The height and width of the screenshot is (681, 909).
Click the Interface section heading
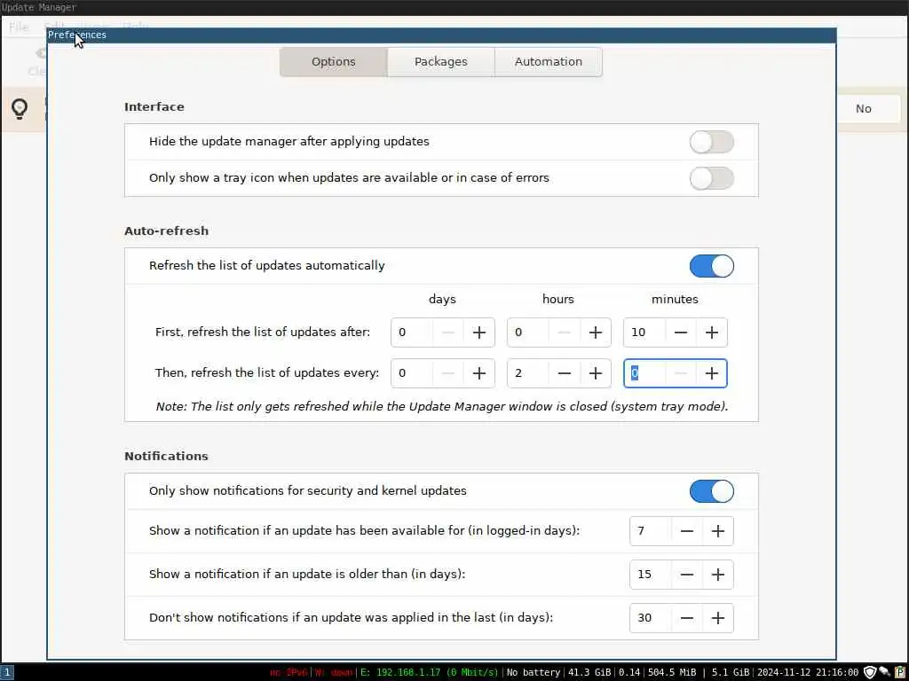[x=154, y=107]
